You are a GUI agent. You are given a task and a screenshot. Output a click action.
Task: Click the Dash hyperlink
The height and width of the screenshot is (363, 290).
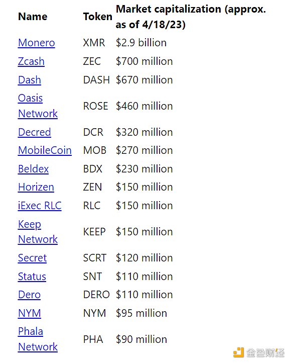pyautogui.click(x=30, y=80)
